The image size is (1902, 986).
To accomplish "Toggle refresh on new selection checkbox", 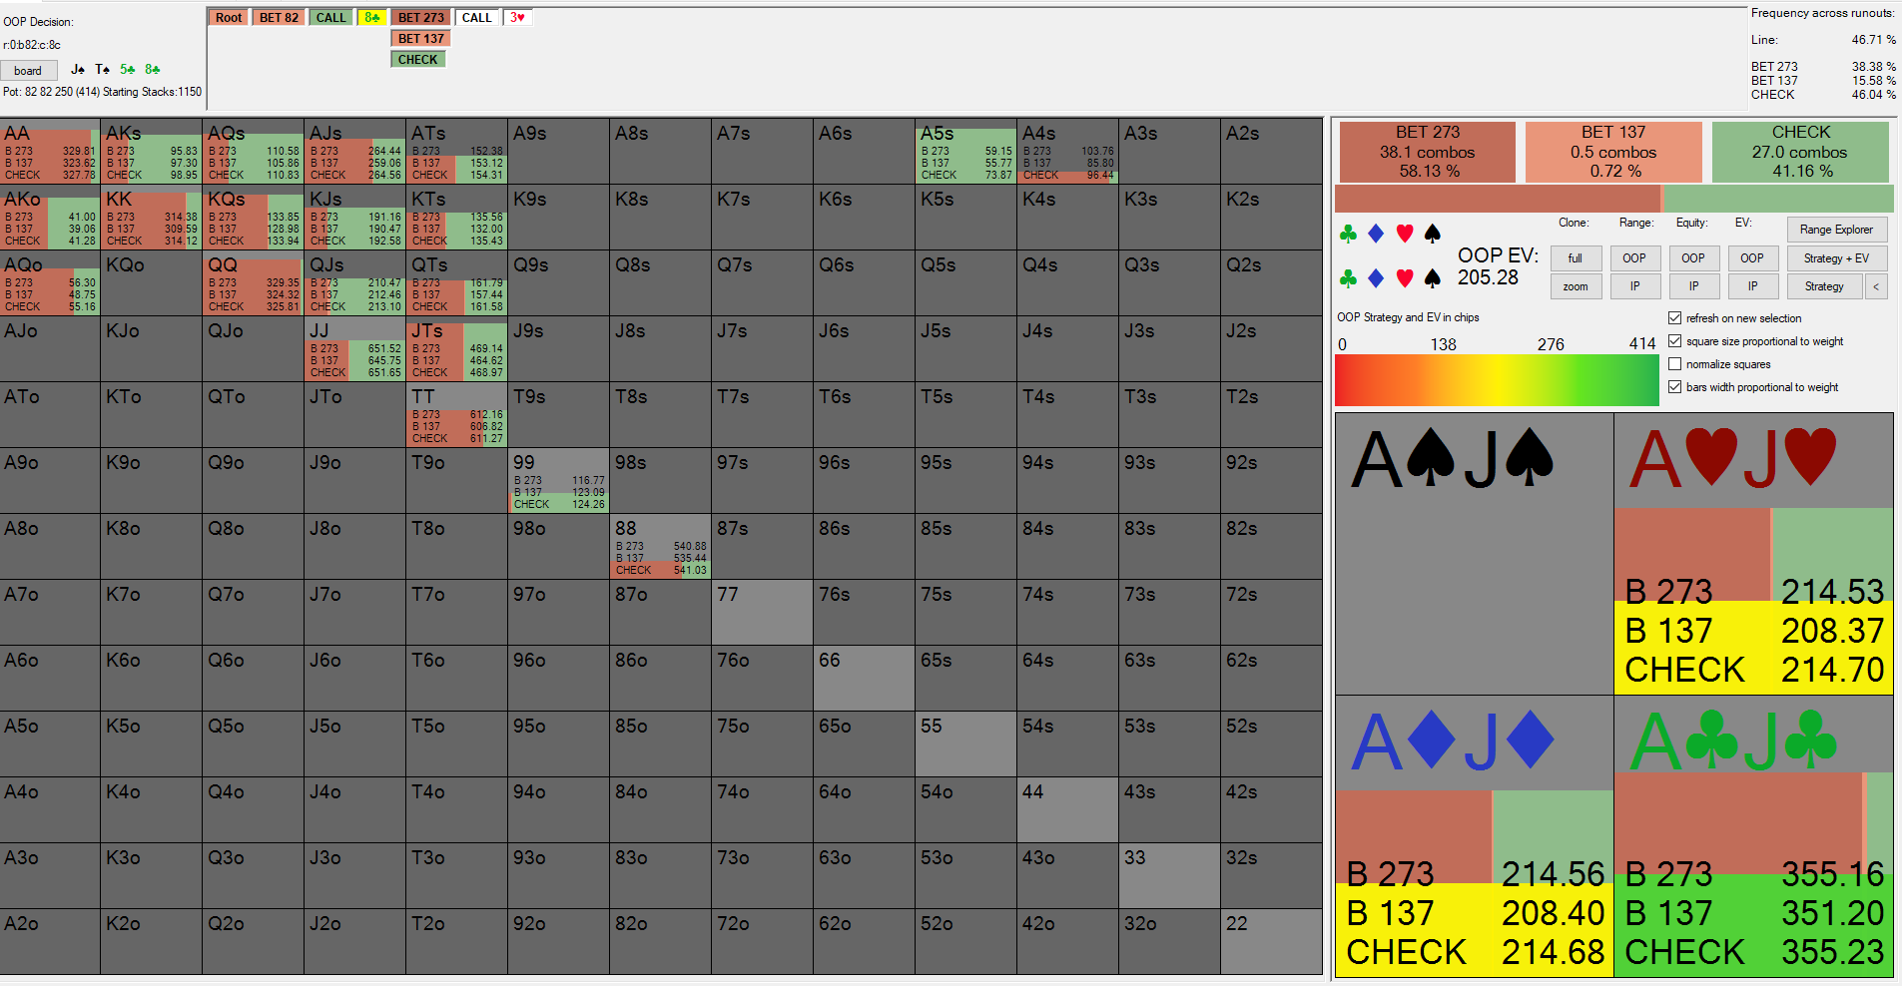I will (x=1675, y=318).
